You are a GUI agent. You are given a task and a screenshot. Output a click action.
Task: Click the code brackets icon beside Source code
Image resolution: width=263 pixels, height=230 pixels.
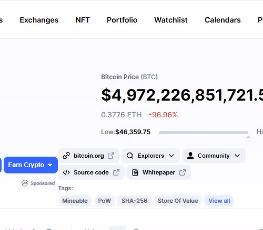(x=66, y=172)
